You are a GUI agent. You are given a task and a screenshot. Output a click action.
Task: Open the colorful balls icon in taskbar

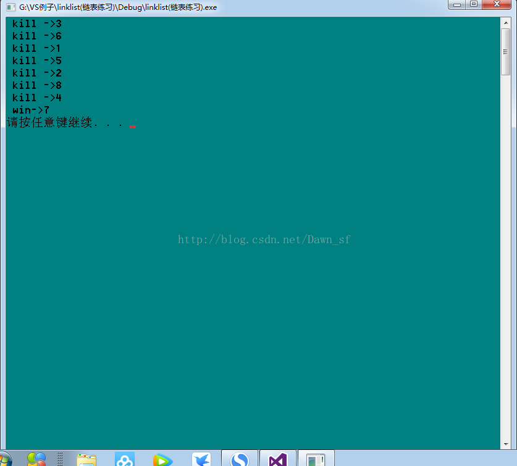(36, 459)
